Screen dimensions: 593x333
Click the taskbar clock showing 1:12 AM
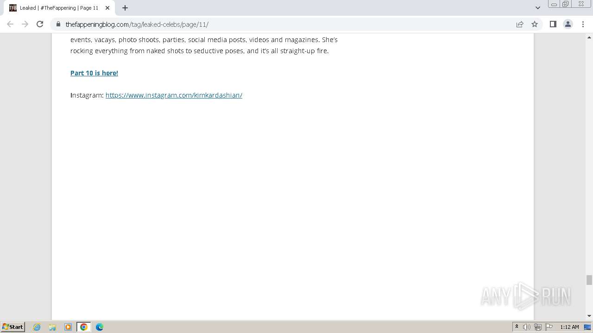pyautogui.click(x=569, y=327)
